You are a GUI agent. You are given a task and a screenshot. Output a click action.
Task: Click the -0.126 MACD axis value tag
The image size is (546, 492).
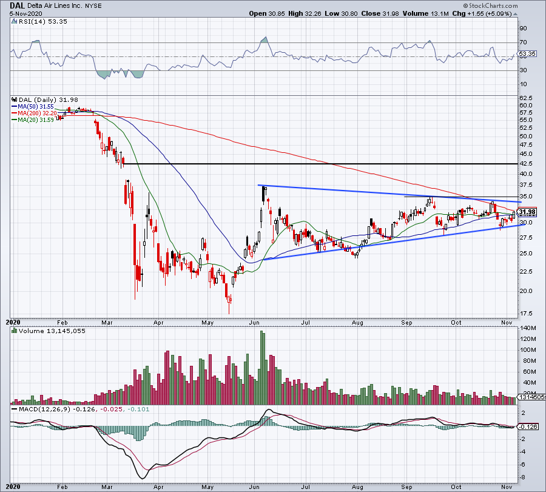point(528,426)
